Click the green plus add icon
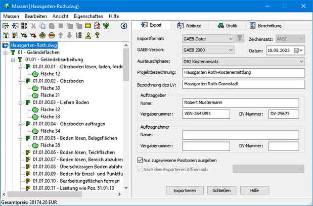This screenshot has width=313, height=206. pos(42,35)
